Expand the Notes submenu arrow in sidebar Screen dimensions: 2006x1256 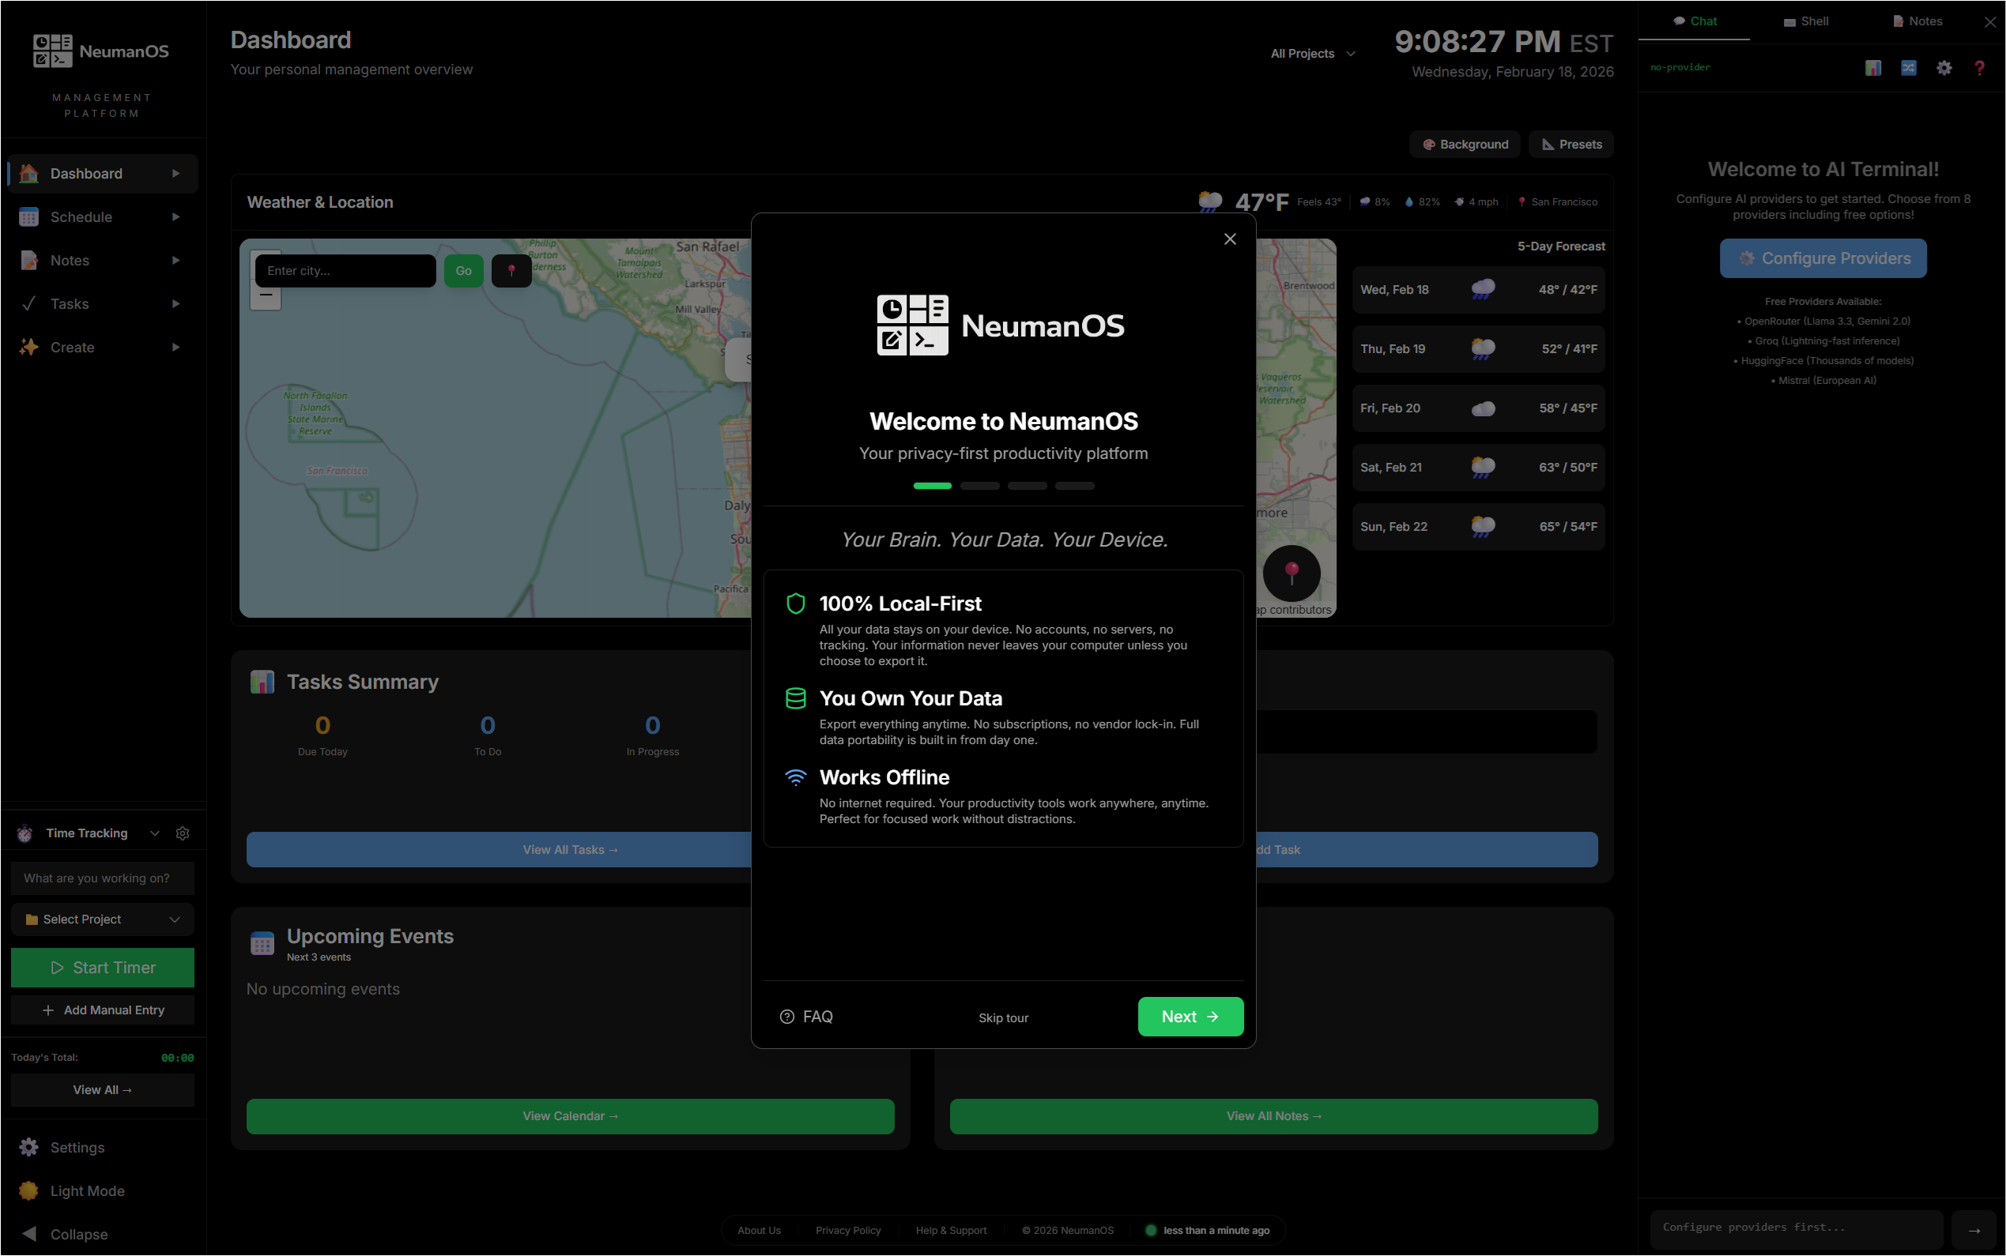175,260
